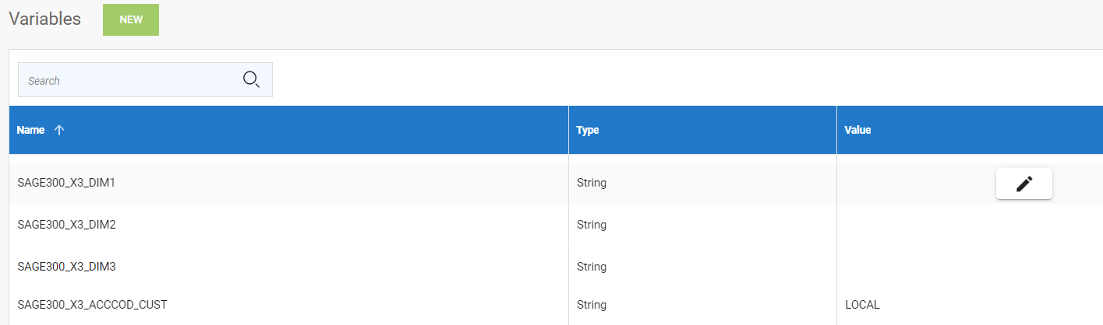This screenshot has width=1103, height=325.
Task: Sort by the Name column header
Action: click(x=31, y=130)
